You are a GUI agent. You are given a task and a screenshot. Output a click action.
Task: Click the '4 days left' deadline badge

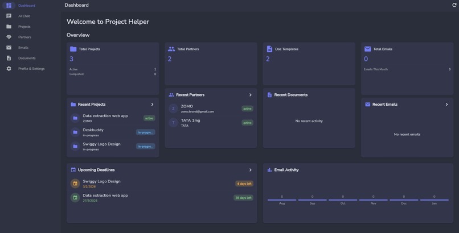(244, 184)
